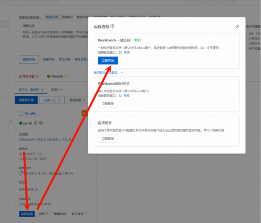Click the public IP address text
This screenshot has width=261, height=223.
[31, 154]
